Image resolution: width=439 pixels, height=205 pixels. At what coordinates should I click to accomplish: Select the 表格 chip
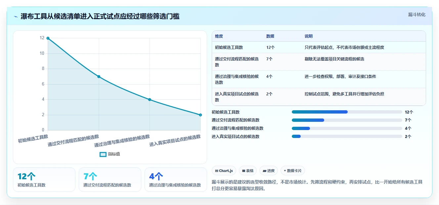tap(248, 171)
